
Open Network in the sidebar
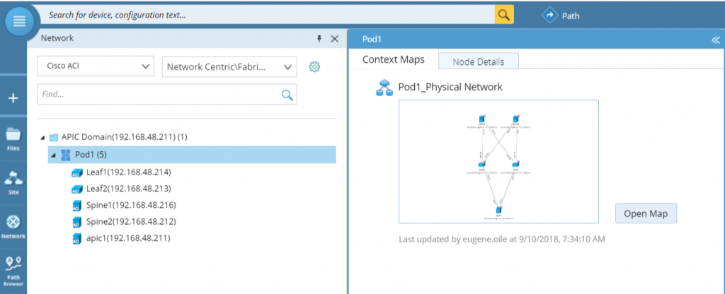(x=13, y=226)
